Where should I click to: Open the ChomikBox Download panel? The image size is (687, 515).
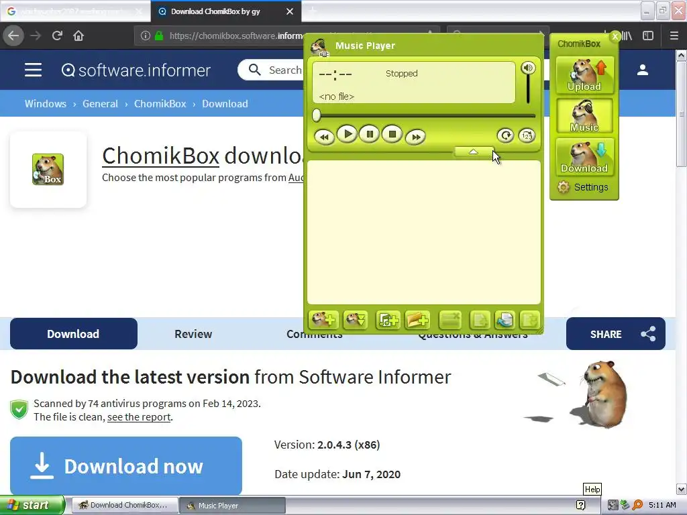[x=584, y=157]
